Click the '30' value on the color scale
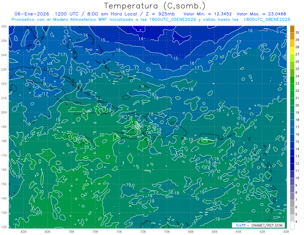 [x=297, y=32]
